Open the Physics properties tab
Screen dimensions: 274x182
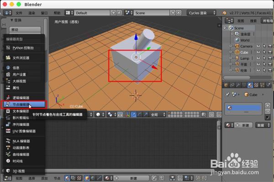click(x=268, y=85)
